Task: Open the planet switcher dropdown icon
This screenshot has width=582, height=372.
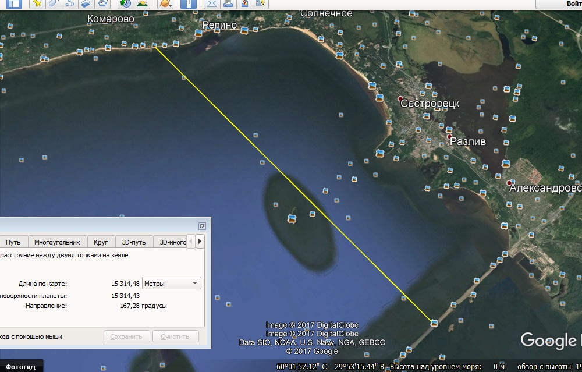Action: [x=165, y=3]
